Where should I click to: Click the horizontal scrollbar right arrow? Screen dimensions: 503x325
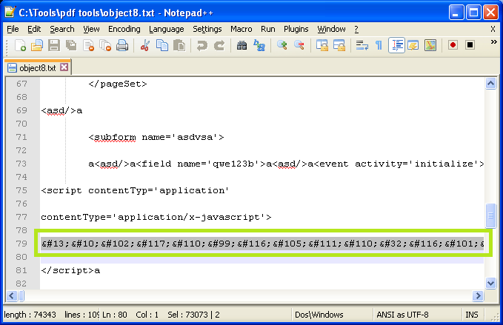[x=478, y=295]
